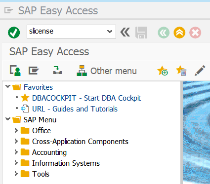
Task: Change favorites with the pencil icon
Action: pyautogui.click(x=200, y=71)
